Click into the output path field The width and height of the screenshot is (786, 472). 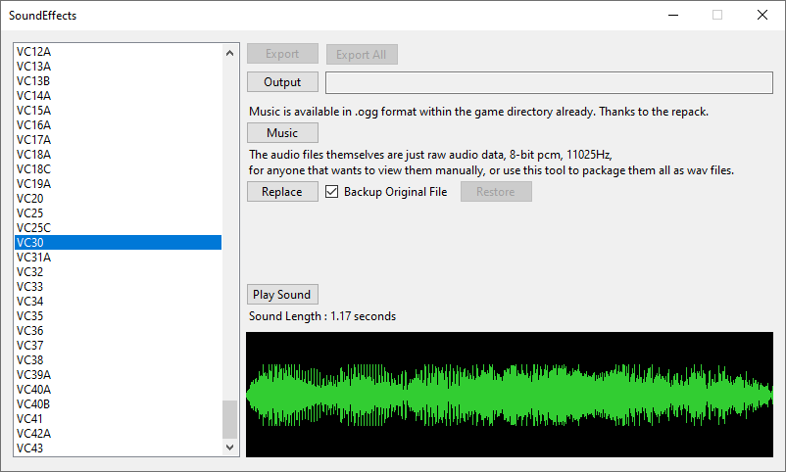pyautogui.click(x=549, y=82)
